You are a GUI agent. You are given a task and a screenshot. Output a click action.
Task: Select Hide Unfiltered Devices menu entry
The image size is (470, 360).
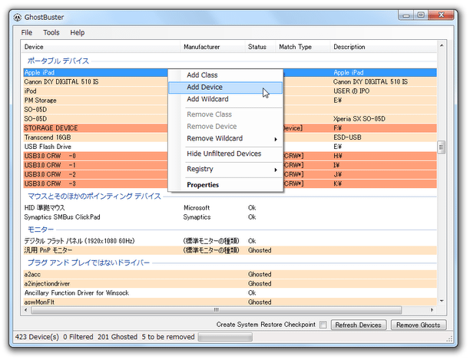pyautogui.click(x=226, y=154)
